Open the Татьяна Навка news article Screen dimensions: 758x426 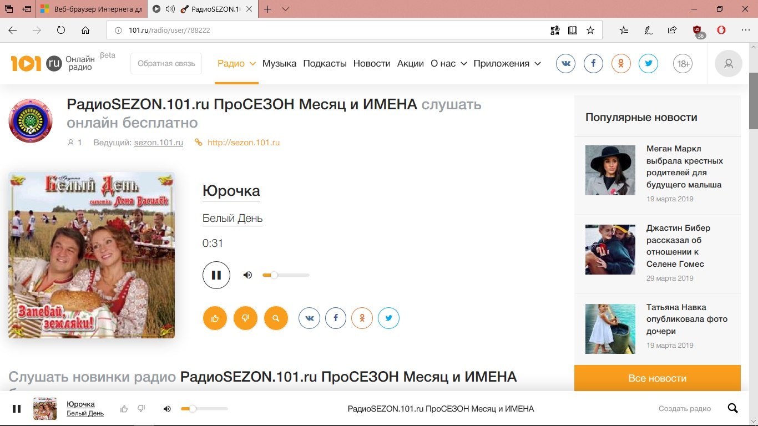(687, 319)
